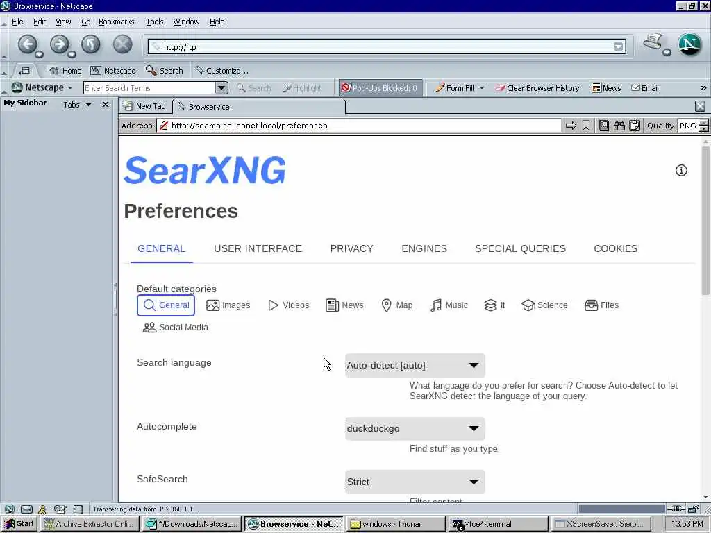Open the Bookmarks menu

pyautogui.click(x=116, y=22)
